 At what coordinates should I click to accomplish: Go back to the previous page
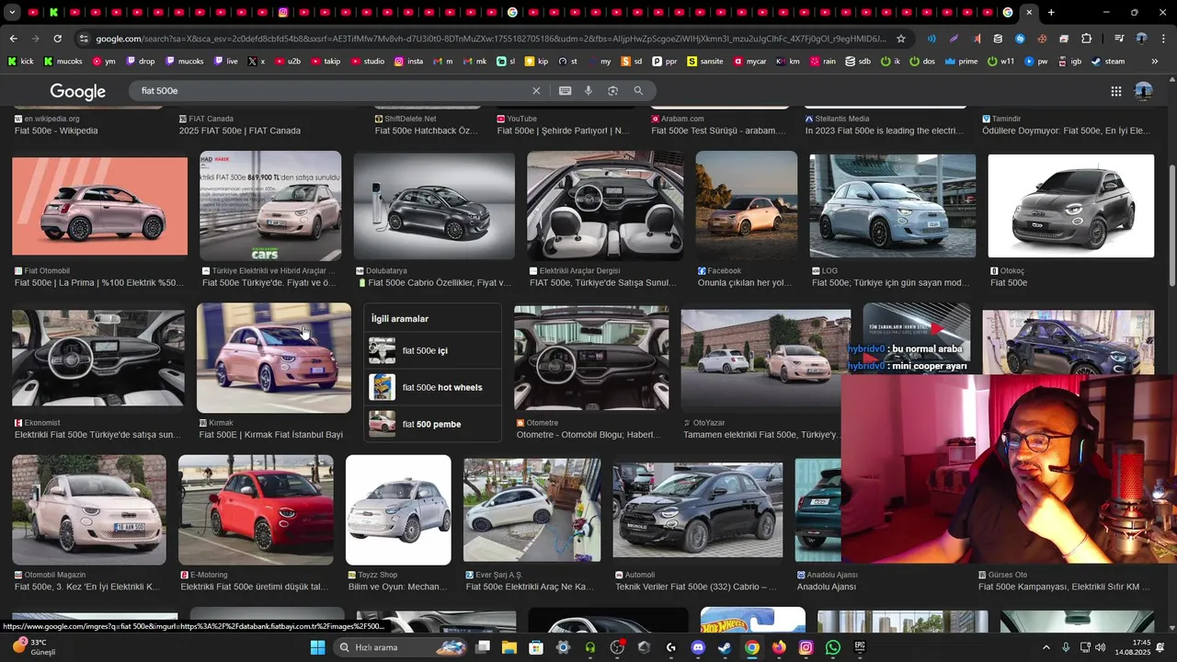coord(13,39)
